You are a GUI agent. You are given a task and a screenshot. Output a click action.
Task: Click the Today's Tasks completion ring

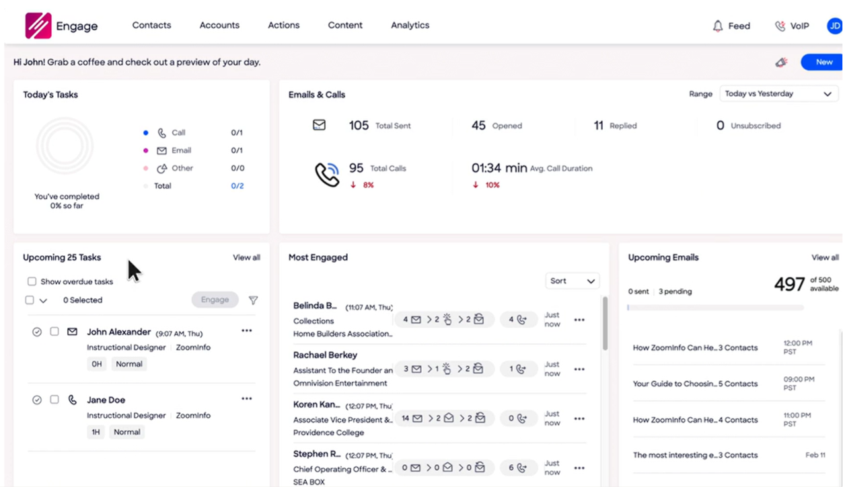coord(65,145)
